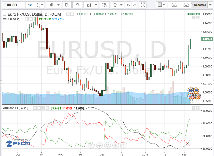214x156 pixels.
Task: Maximize the main chart pane
Action: [x=198, y=18]
